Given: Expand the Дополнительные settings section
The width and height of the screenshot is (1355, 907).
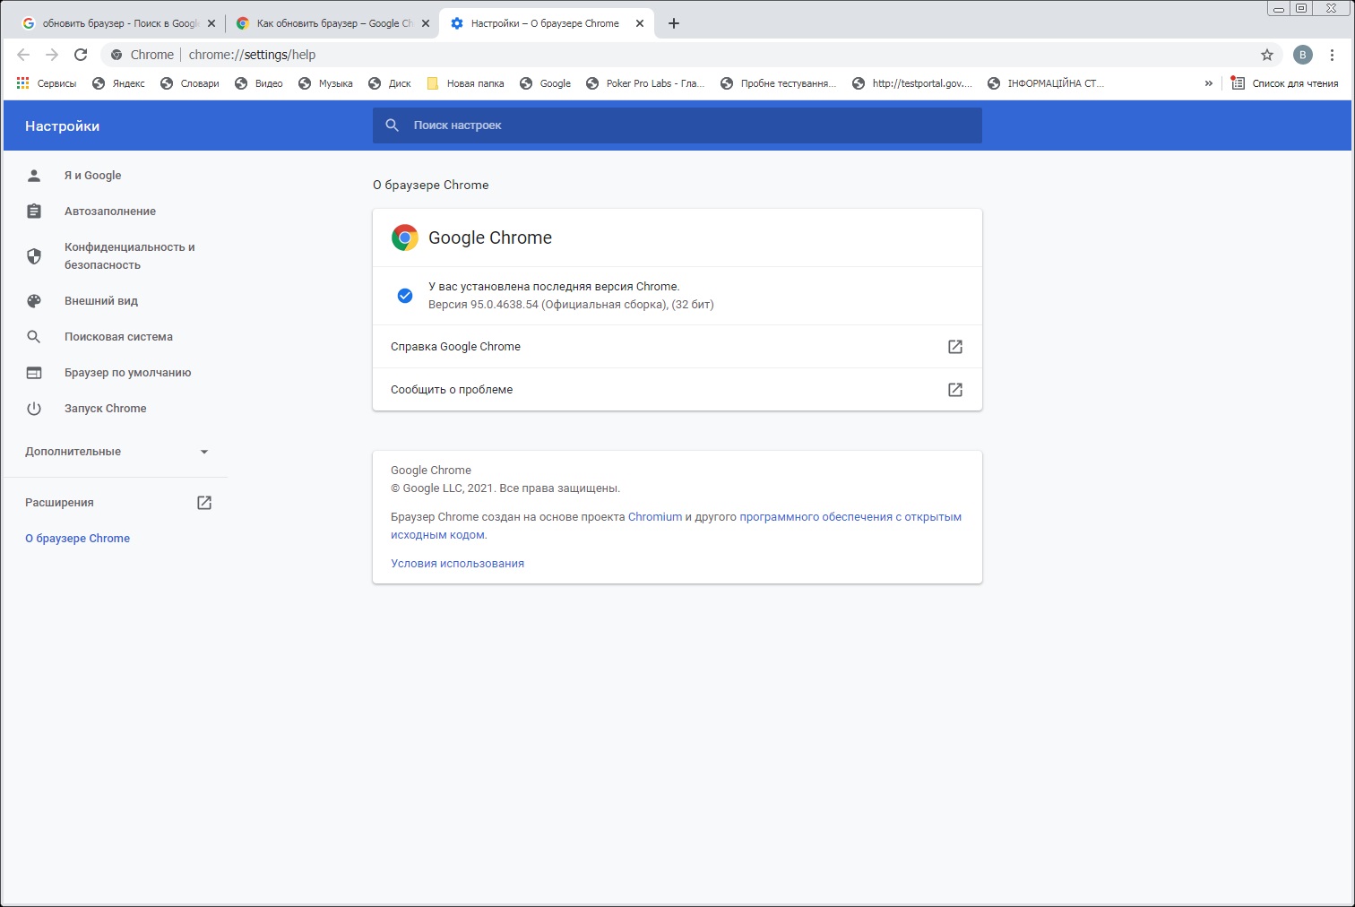Looking at the screenshot, I should (117, 452).
